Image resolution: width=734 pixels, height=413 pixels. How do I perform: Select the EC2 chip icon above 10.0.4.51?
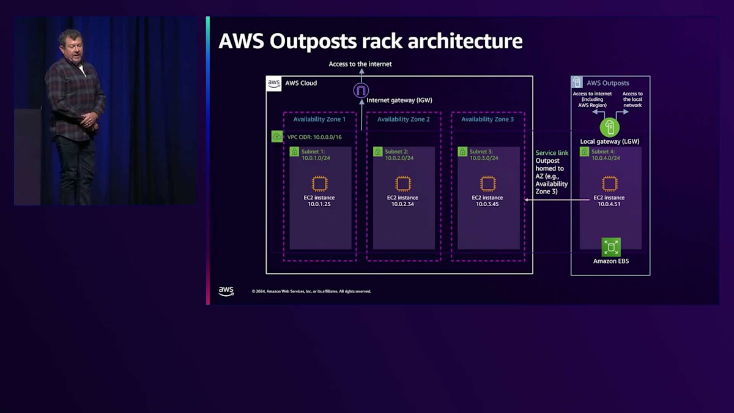click(x=609, y=184)
